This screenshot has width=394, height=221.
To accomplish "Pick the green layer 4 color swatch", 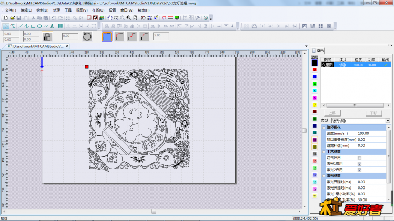I will click(315, 84).
